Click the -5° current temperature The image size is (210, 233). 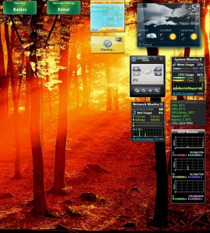tap(193, 8)
